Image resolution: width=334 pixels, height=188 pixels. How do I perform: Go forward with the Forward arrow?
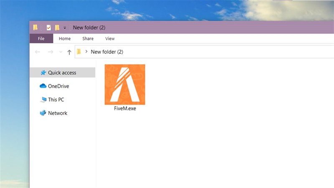[x=51, y=52]
